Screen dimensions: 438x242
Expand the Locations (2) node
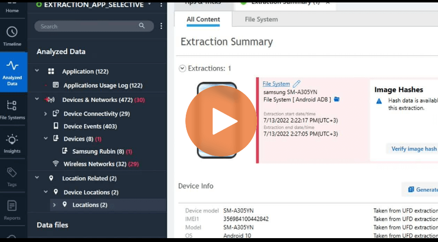(54, 205)
